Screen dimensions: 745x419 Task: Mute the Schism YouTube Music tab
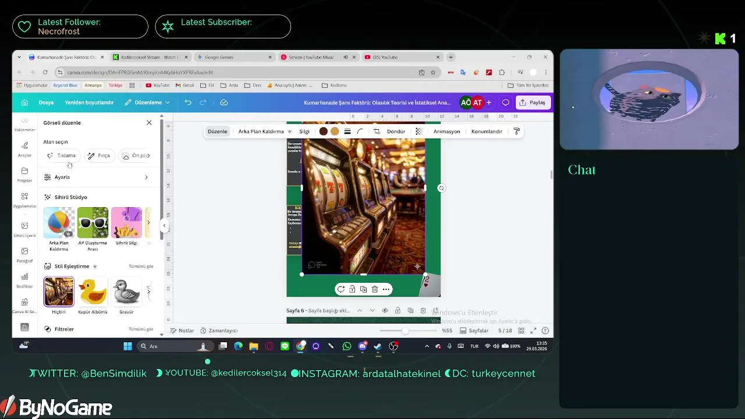pyautogui.click(x=346, y=57)
